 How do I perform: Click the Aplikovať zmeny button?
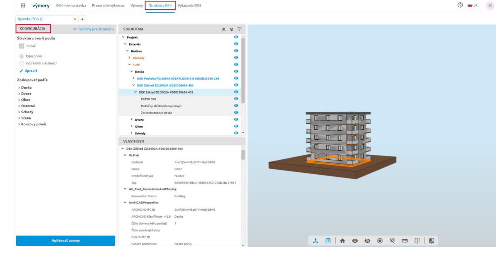(x=66, y=241)
